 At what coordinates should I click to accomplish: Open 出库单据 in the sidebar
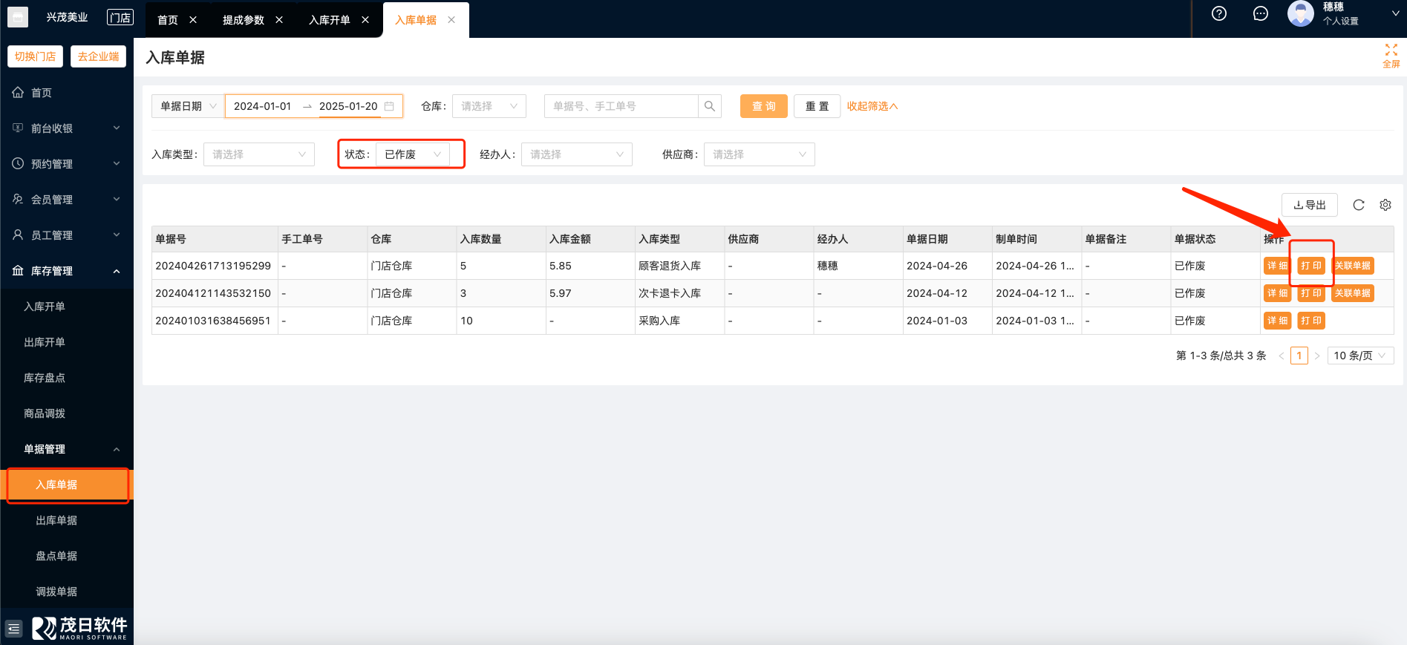[56, 520]
